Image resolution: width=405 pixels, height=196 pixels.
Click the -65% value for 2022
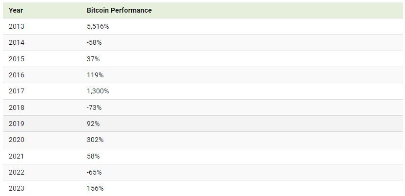pyautogui.click(x=94, y=172)
